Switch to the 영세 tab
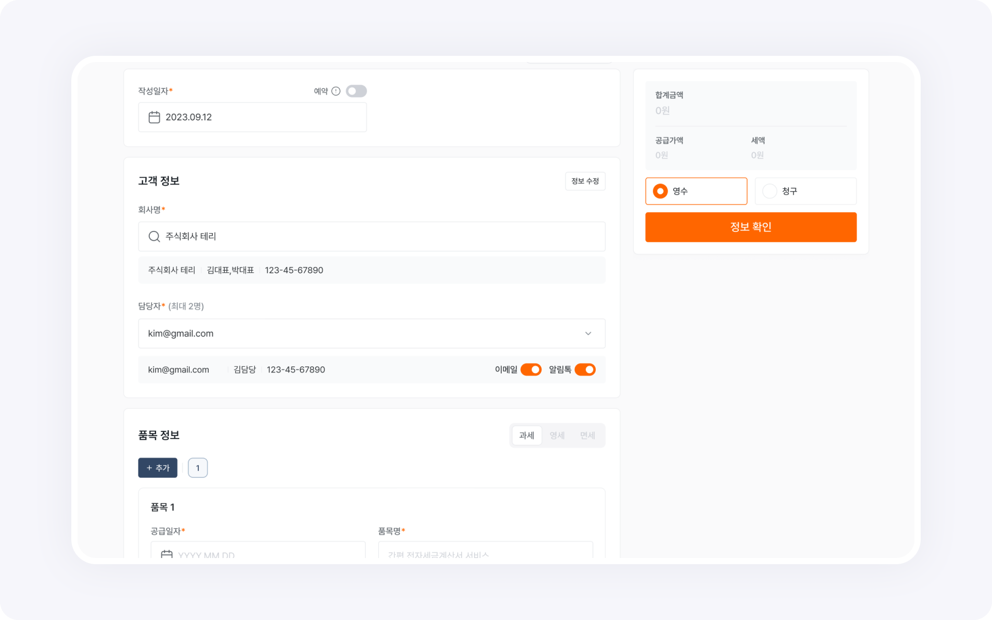 [557, 436]
